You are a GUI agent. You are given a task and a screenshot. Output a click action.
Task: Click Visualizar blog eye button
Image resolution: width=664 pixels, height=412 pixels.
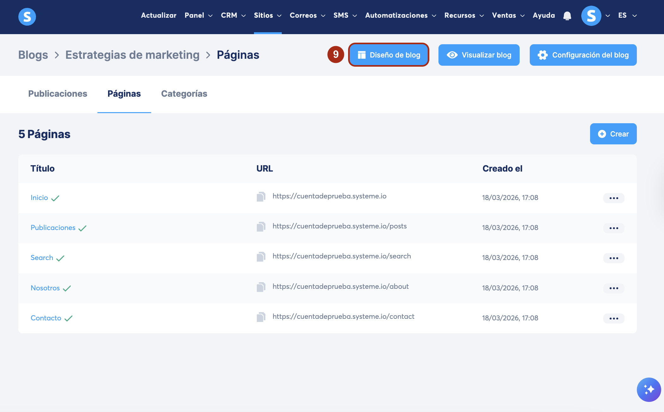479,55
